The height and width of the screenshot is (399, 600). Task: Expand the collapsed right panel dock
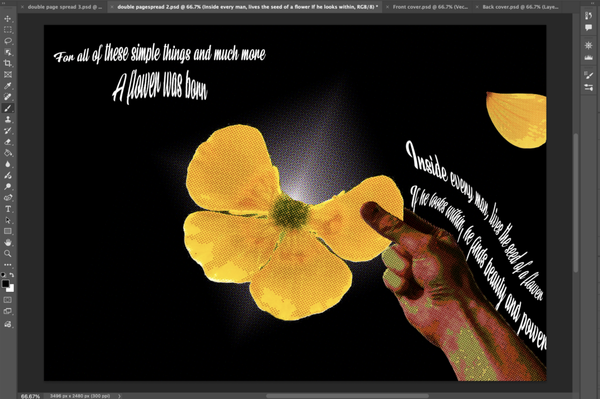(x=593, y=3)
